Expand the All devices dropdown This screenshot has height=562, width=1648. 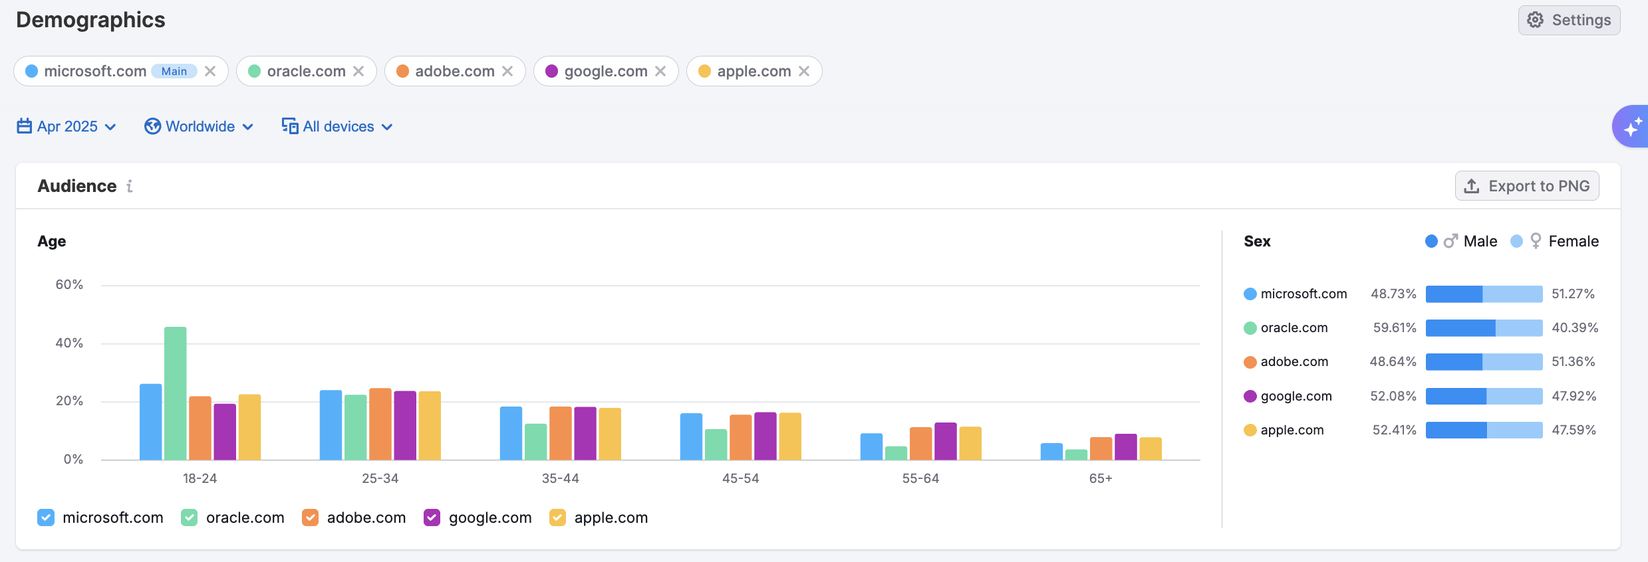point(337,126)
